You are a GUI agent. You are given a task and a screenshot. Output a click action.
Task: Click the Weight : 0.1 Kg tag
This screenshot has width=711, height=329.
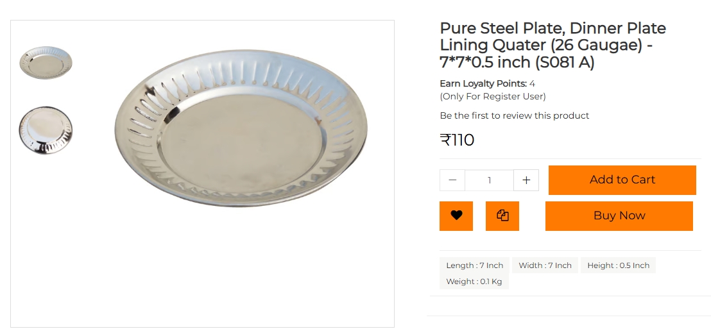tap(474, 282)
